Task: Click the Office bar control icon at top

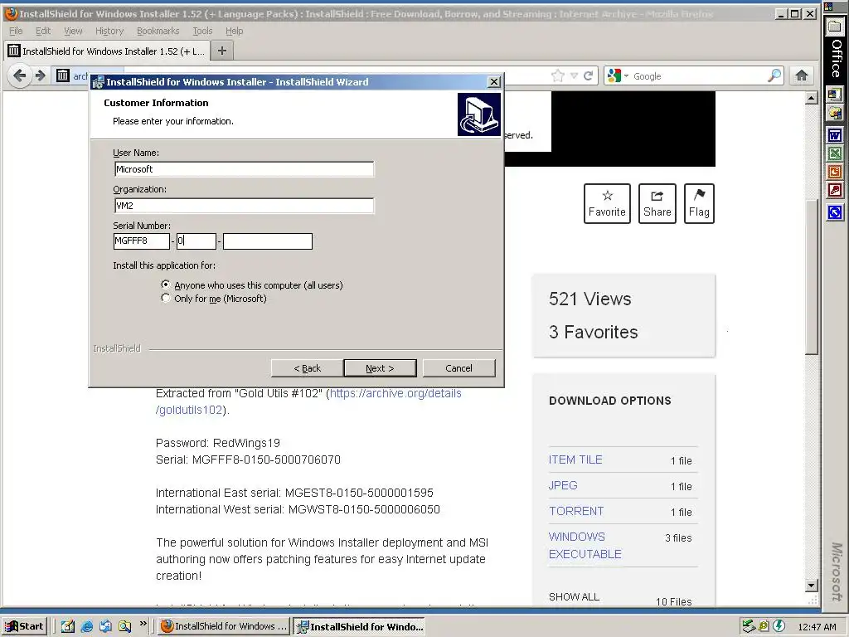Action: (x=829, y=7)
